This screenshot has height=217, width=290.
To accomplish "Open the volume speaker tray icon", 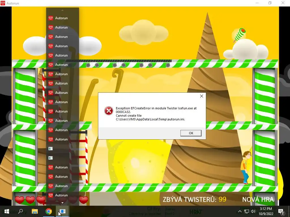I will [x=253, y=211].
